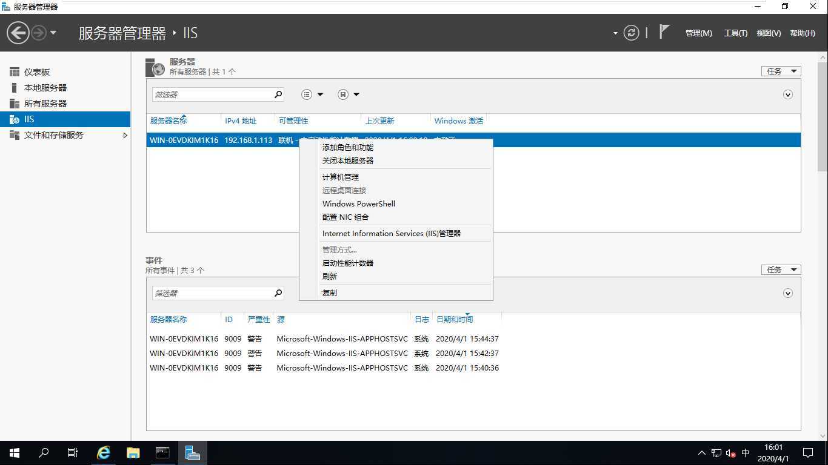The image size is (828, 465).
Task: Choose 配置 NIC 组合 from context menu
Action: click(x=396, y=217)
